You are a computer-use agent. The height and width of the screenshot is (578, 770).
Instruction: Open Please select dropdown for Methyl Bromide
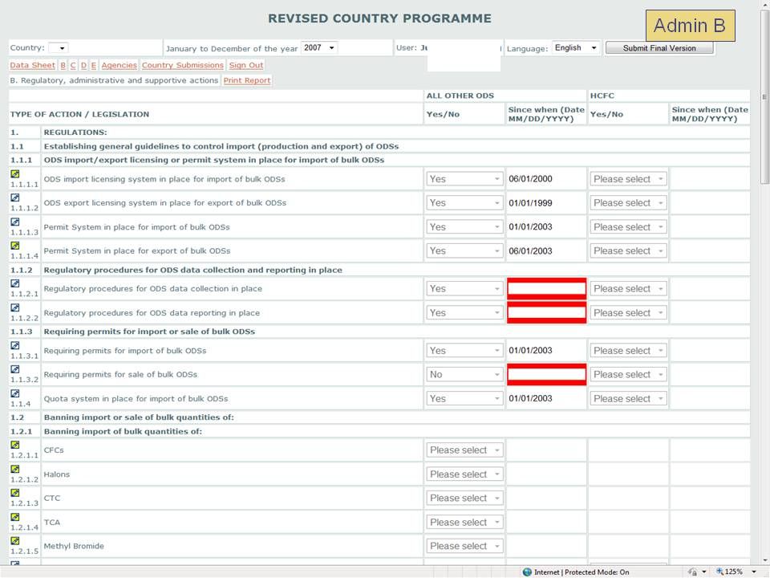click(464, 546)
